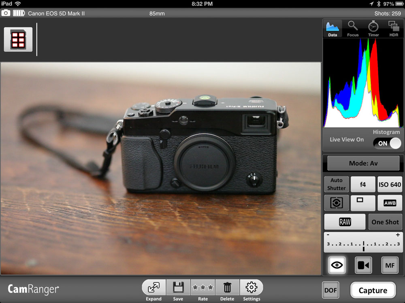The width and height of the screenshot is (405, 303).
Task: Open the Mode: Av selector
Action: (363, 164)
